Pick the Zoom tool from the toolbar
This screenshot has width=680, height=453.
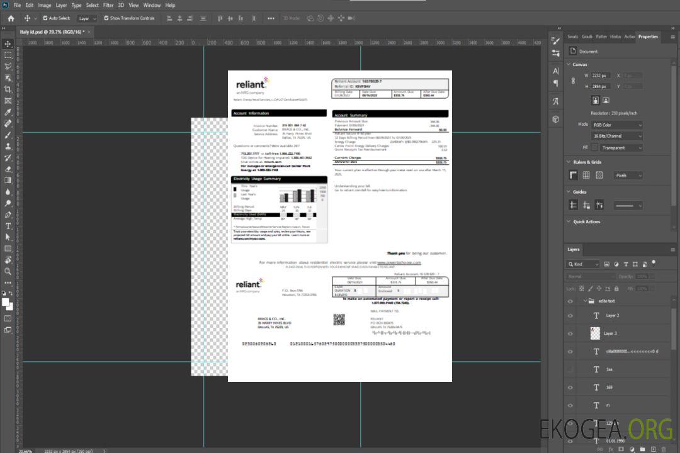click(x=8, y=271)
